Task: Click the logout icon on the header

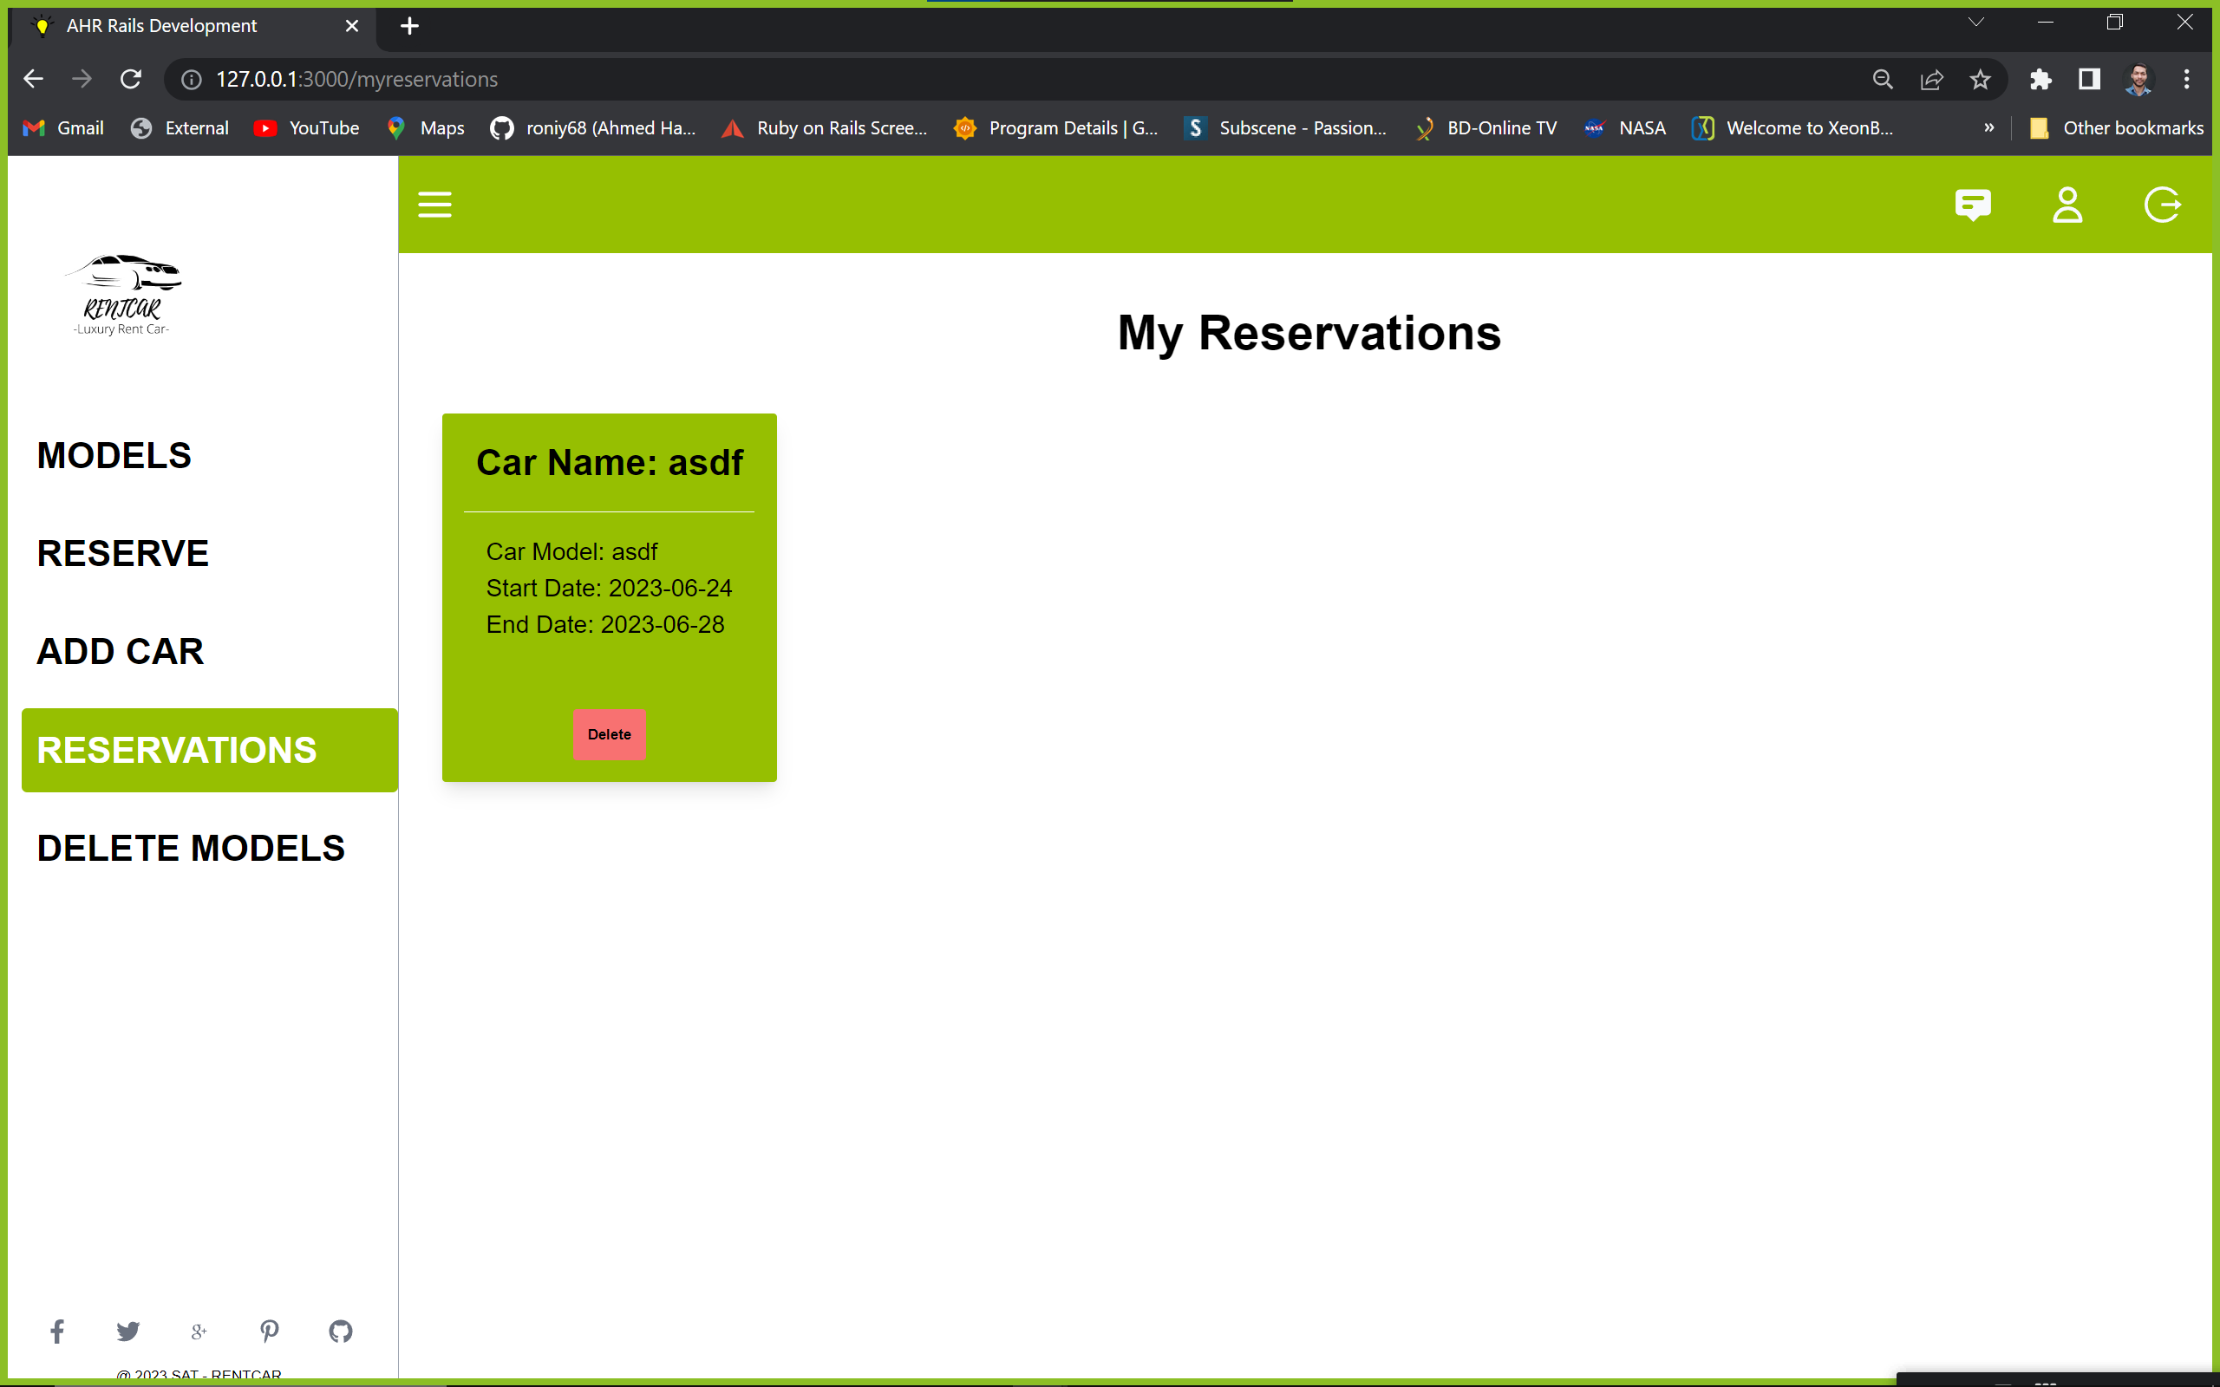Action: click(x=2163, y=205)
